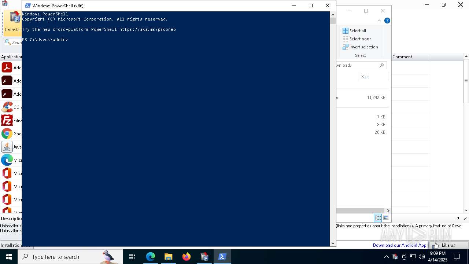Screen dimensions: 469x264
Task: Open network status tray icon
Action: coord(413,257)
